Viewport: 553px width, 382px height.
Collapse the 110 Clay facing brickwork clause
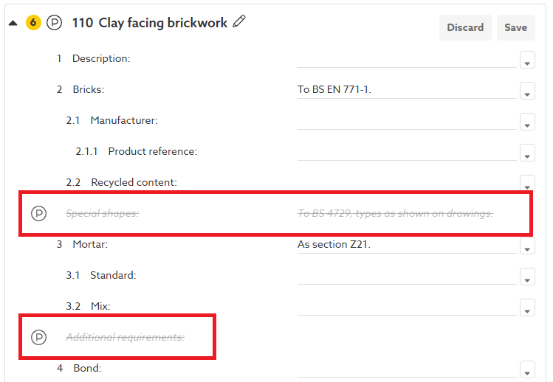pos(13,23)
